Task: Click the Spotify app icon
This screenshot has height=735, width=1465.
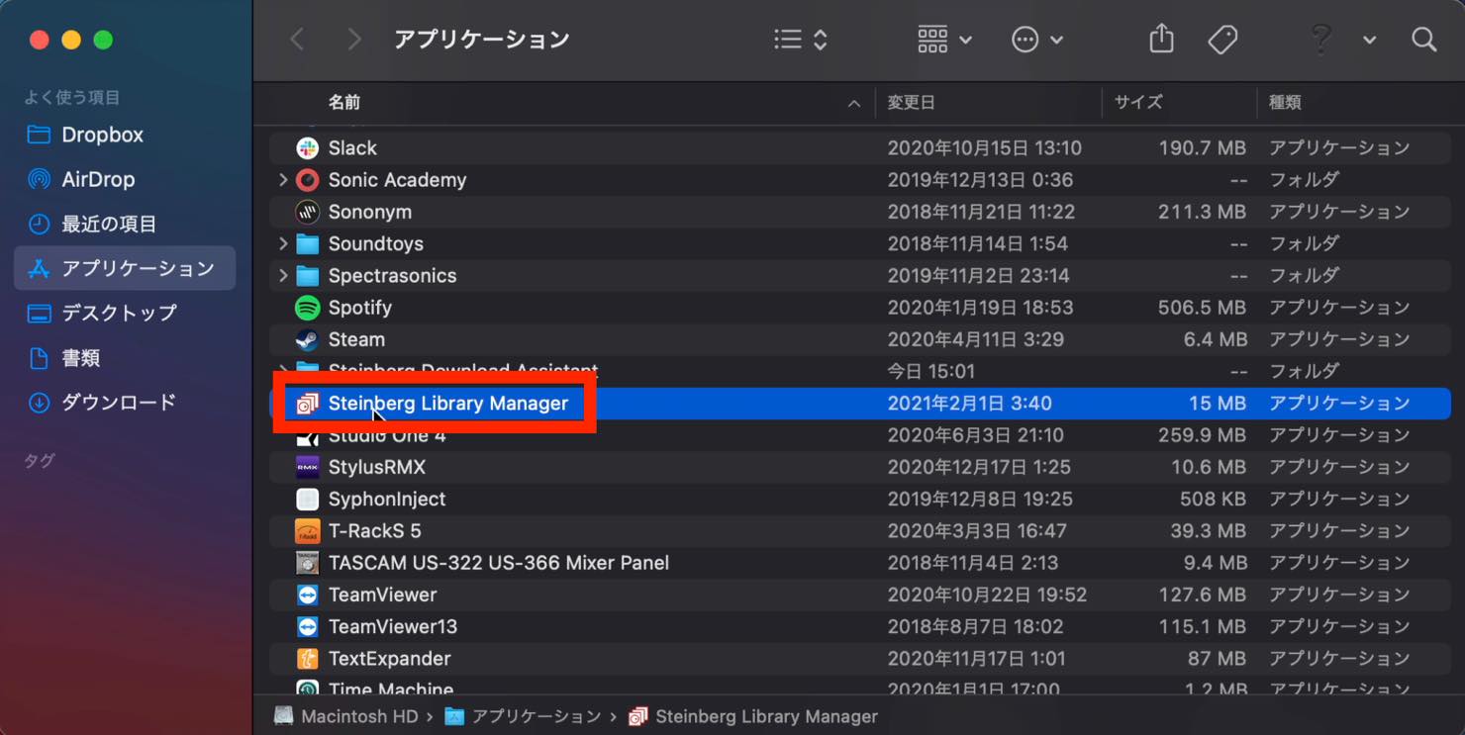Action: click(x=308, y=308)
